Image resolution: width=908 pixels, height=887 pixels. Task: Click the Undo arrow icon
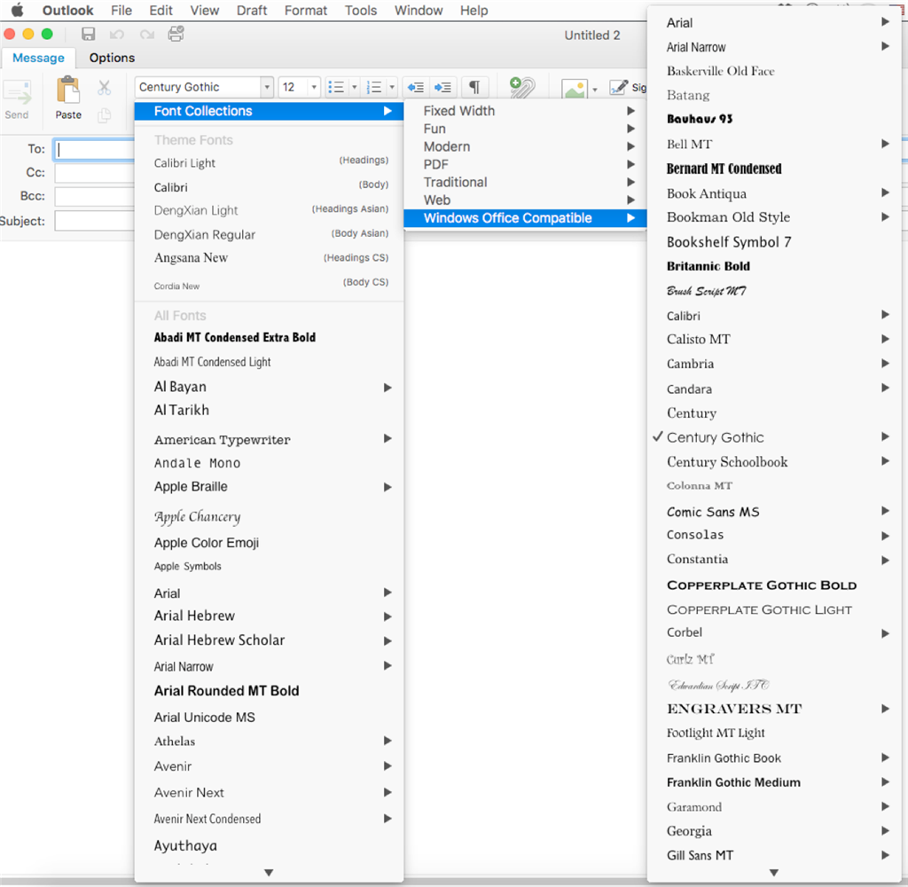click(117, 35)
